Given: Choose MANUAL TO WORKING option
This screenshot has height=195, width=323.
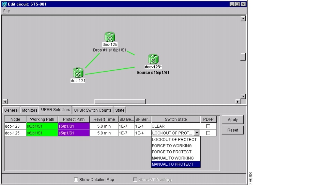Looking at the screenshot, I should coord(176,158).
